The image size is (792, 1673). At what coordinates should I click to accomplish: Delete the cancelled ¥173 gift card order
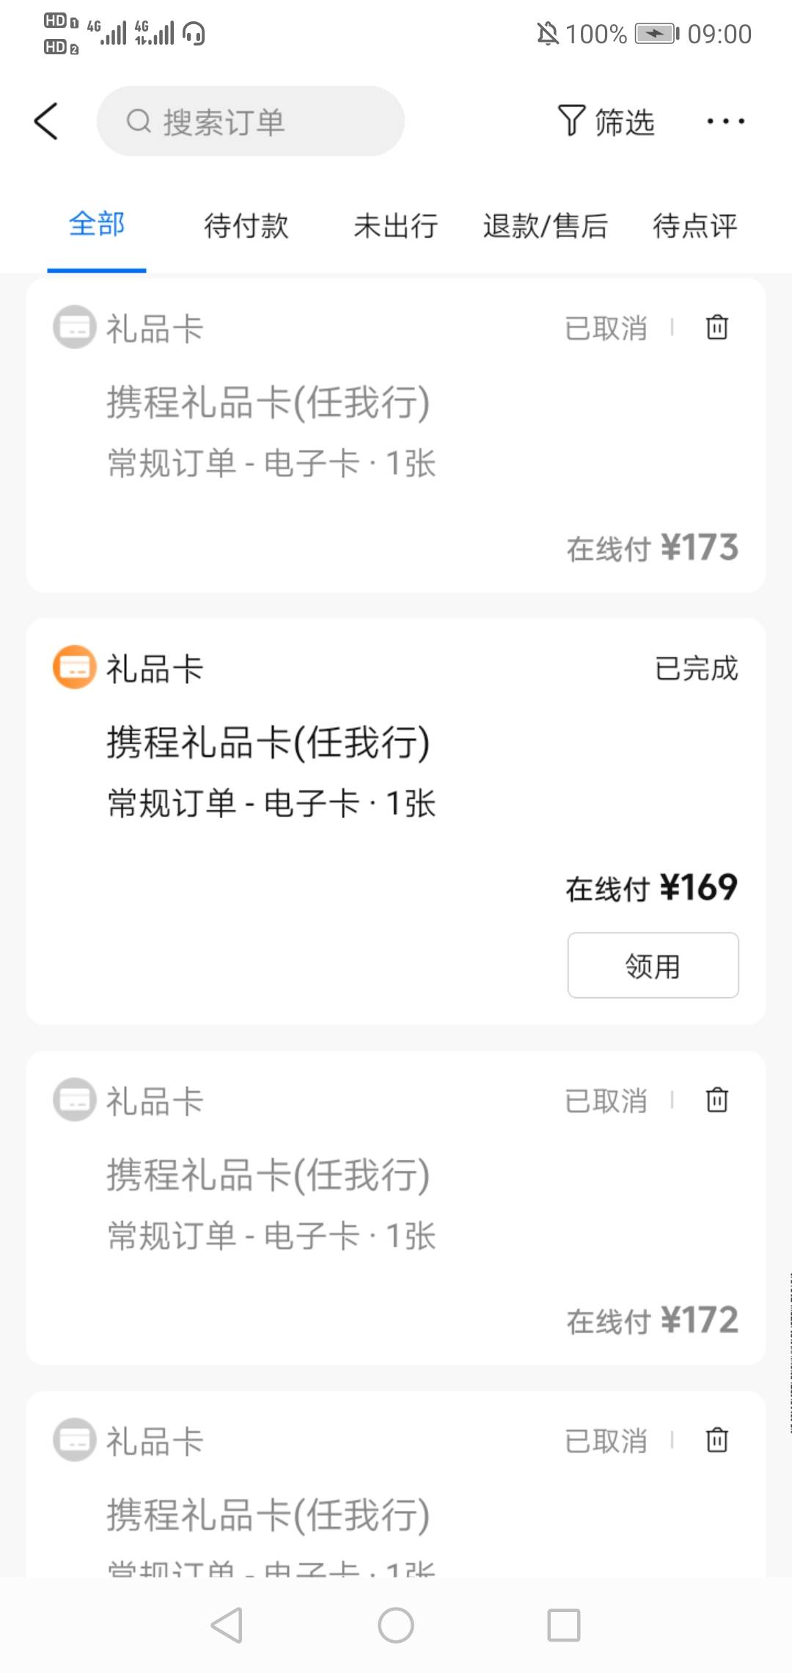click(716, 327)
